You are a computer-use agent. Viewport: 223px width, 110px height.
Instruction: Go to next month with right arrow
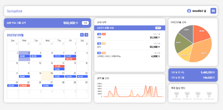[86, 35]
